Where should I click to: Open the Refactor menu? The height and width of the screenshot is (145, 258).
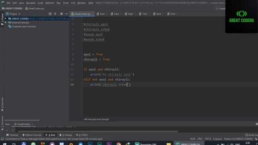click(50, 3)
